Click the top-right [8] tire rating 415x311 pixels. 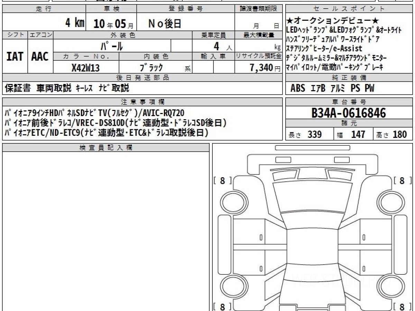(402, 181)
